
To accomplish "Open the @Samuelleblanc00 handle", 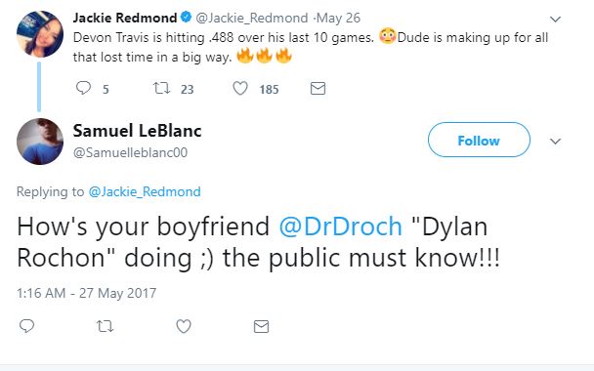I will [x=130, y=152].
